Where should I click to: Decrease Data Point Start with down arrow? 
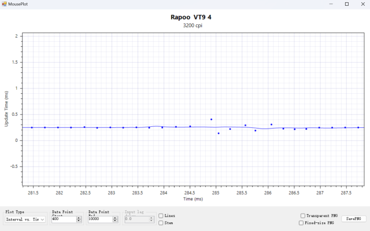tap(79, 221)
